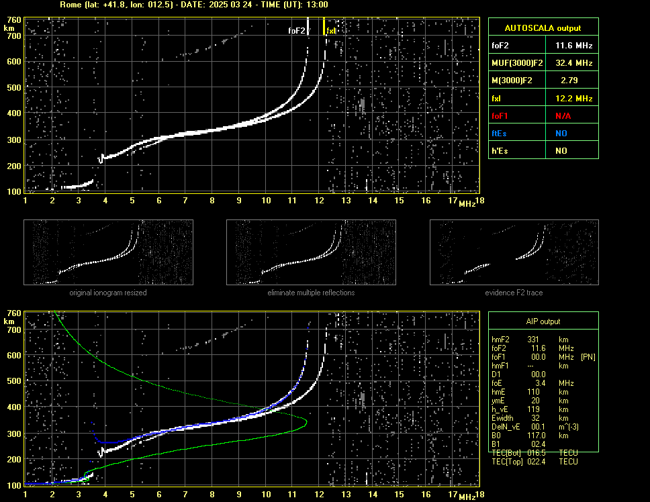This screenshot has width=650, height=502.
Task: Select the 12.2 MHz fxI value
Action: point(573,99)
